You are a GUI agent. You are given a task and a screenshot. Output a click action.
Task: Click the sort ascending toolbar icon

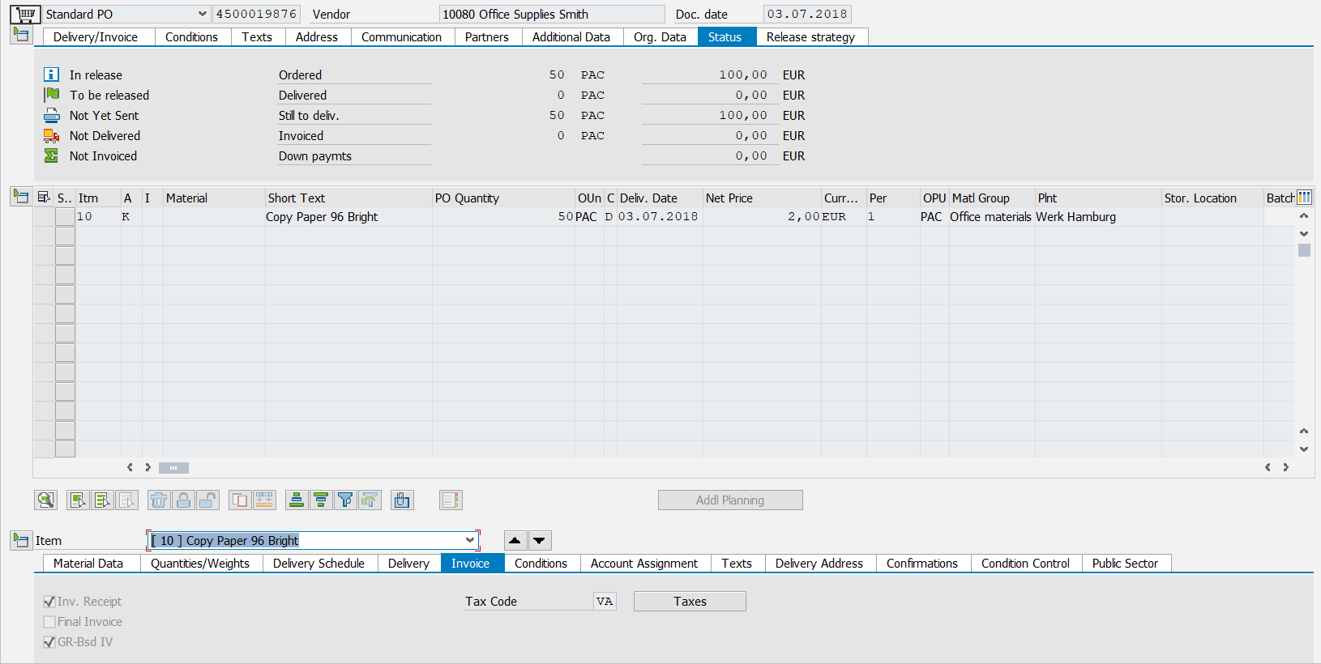pyautogui.click(x=297, y=500)
